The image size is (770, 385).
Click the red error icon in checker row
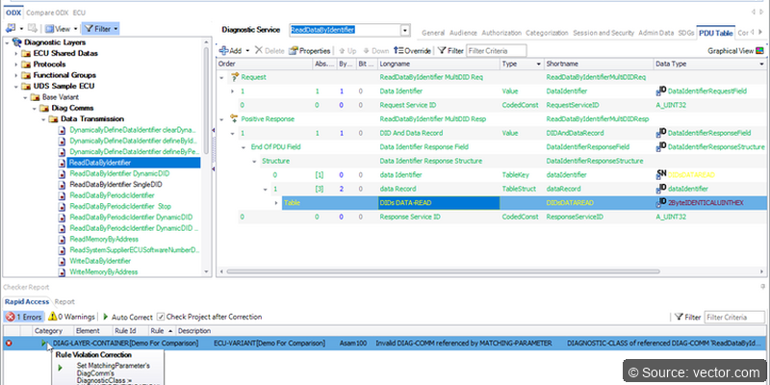[x=10, y=343]
